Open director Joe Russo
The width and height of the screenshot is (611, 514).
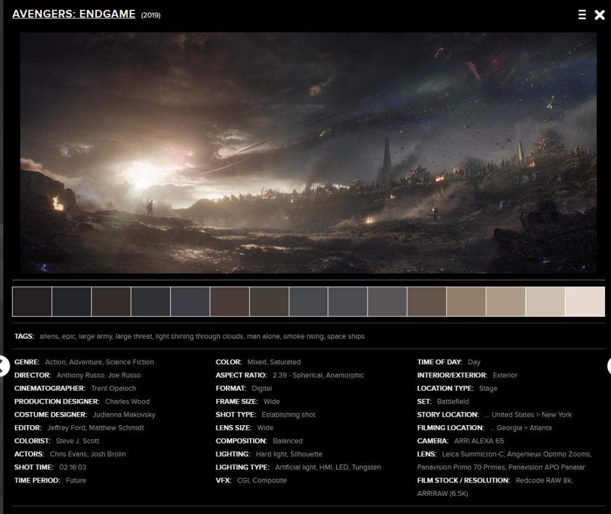click(x=124, y=376)
